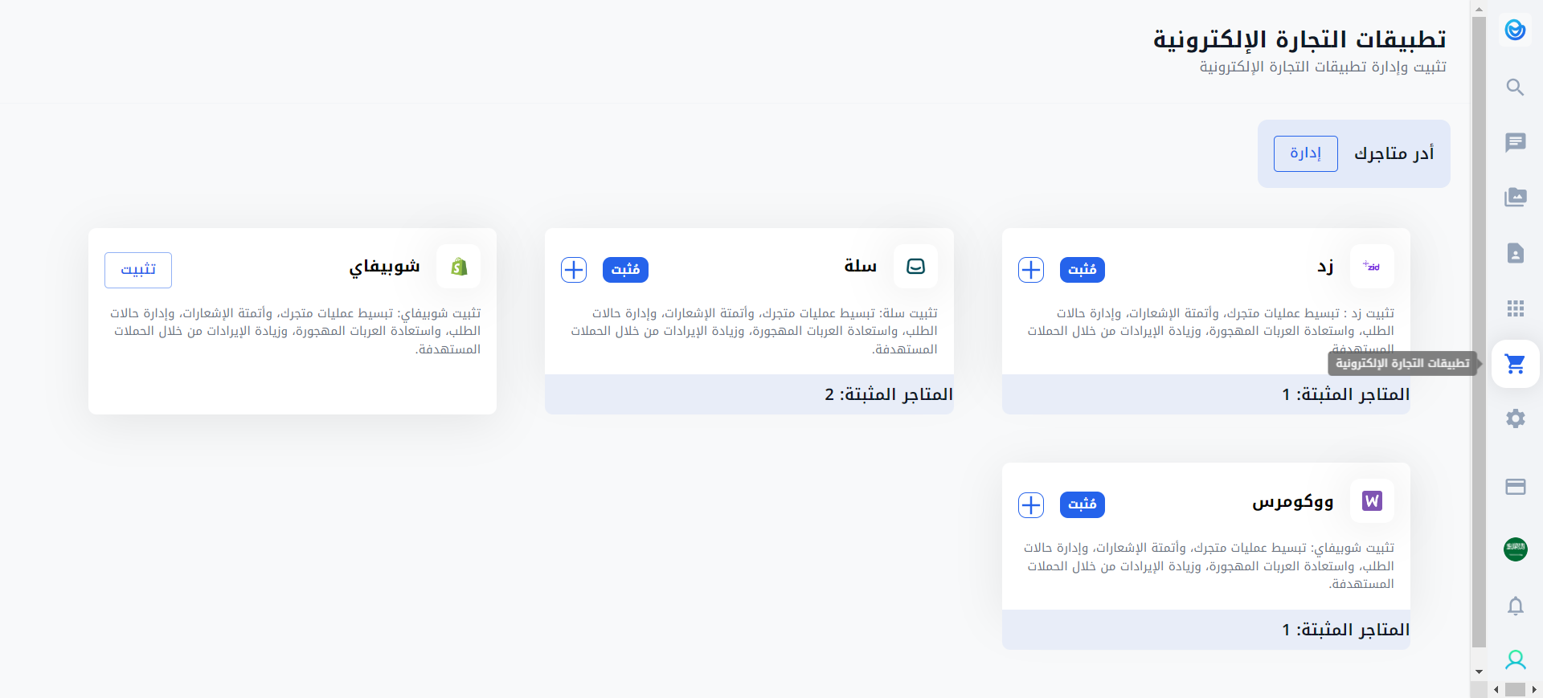Screen dimensions: 1543x698
Task: Open the contacts file sidebar icon
Action: pyautogui.click(x=1515, y=253)
